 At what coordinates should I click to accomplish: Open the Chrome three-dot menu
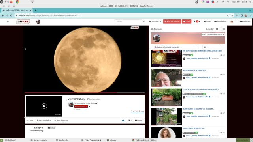click(x=250, y=15)
